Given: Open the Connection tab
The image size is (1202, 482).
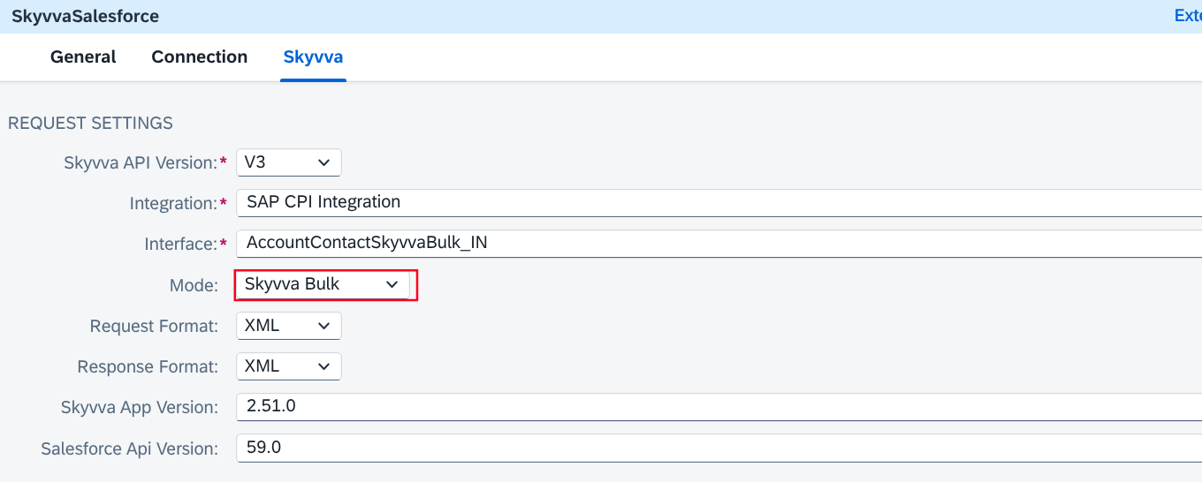Looking at the screenshot, I should [x=200, y=56].
